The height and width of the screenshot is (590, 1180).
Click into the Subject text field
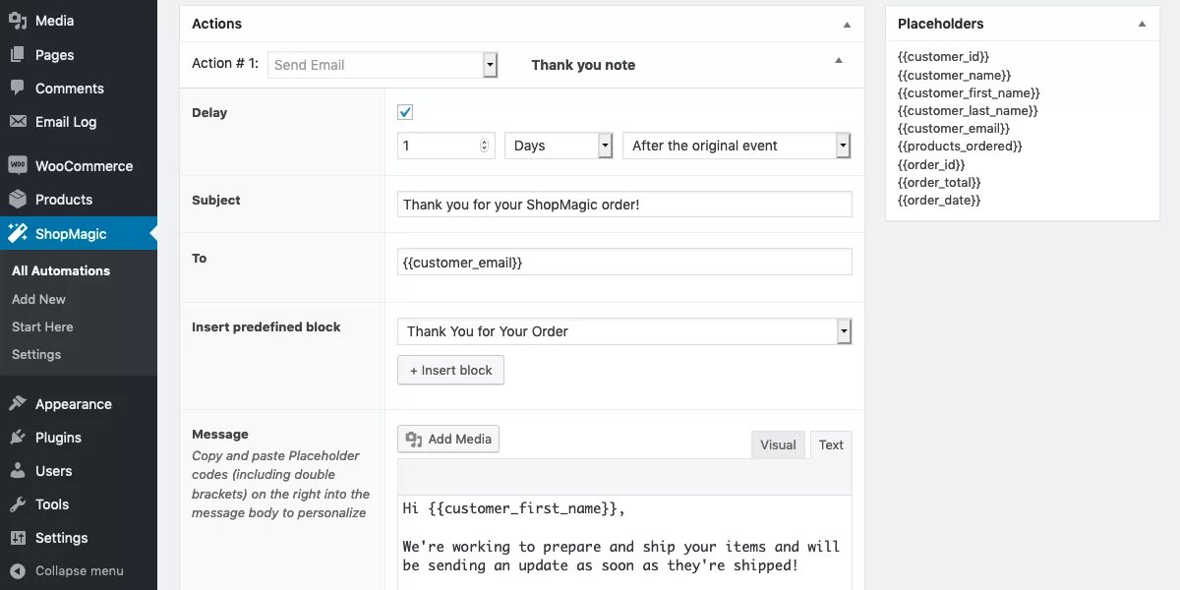pos(624,205)
